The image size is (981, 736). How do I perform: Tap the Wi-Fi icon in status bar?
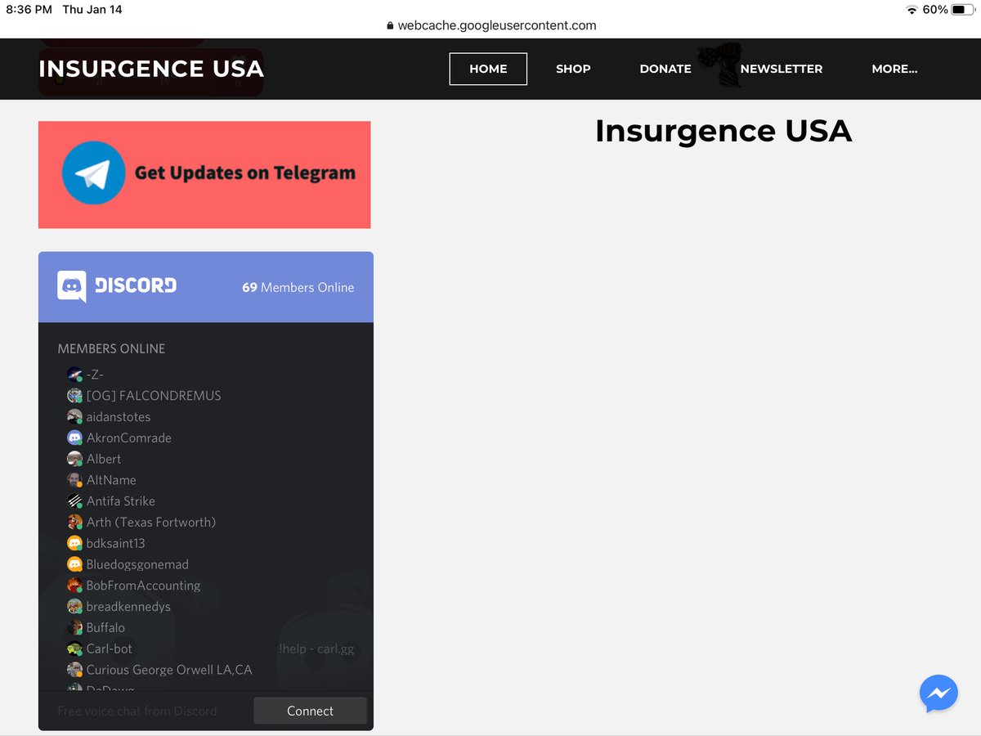coord(912,10)
